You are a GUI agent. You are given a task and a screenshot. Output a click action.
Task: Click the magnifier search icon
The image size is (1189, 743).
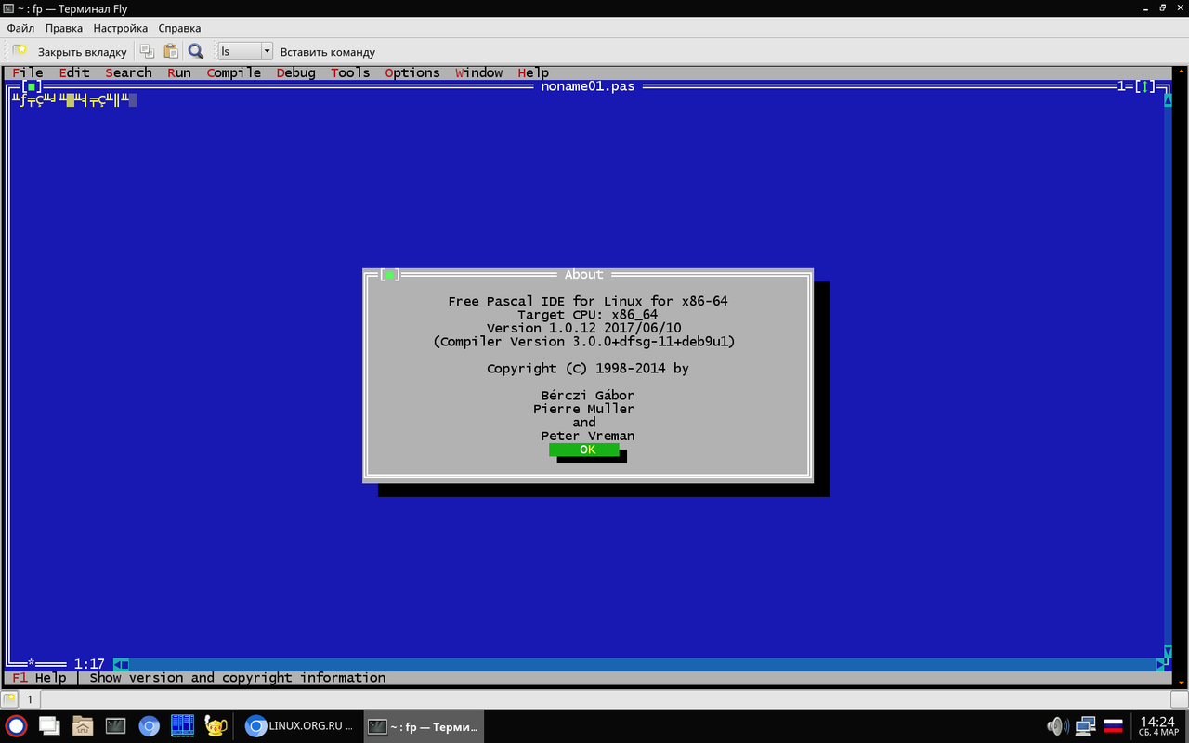pos(196,51)
